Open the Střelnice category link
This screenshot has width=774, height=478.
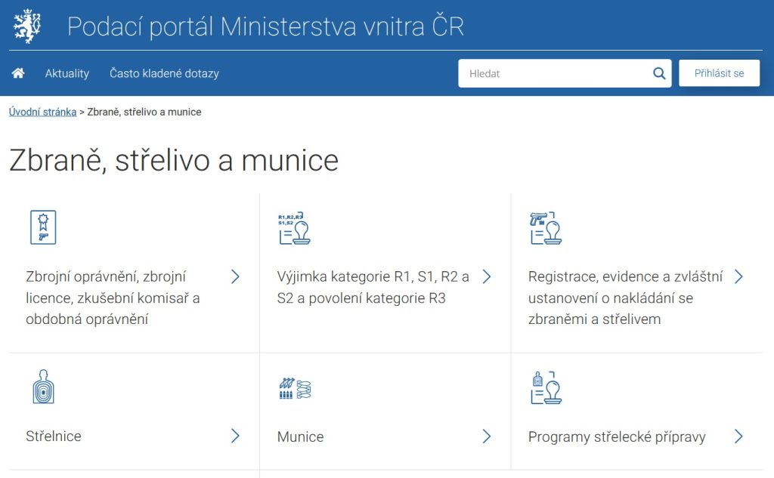[54, 436]
